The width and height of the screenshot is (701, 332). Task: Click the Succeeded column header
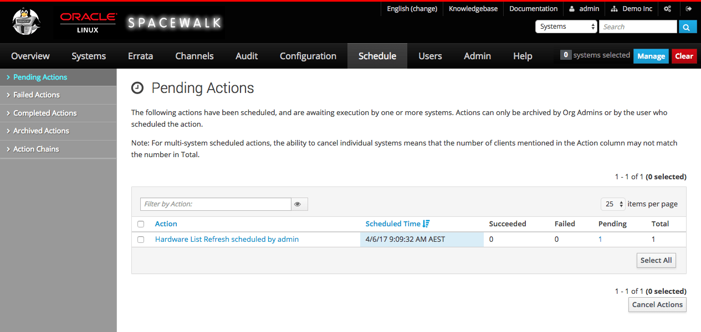point(508,224)
